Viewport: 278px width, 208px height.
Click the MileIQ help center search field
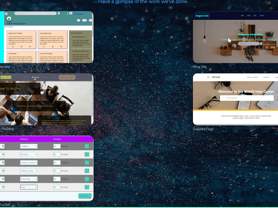tap(247, 98)
